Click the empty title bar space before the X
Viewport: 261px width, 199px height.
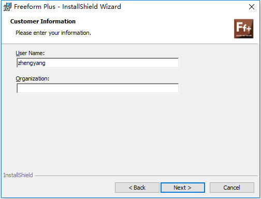point(183,7)
